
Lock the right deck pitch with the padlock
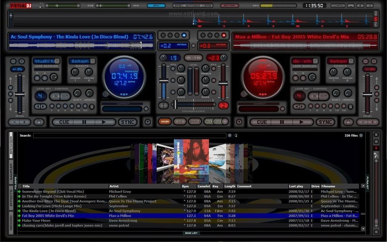348,122
